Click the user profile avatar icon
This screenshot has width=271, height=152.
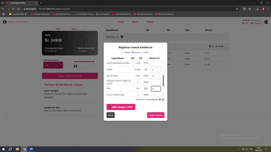pyautogui.click(x=5, y=22)
